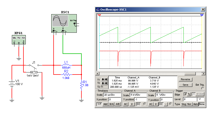The width and height of the screenshot is (211, 115).
Task: Switch trigger type to Auto
Action: pos(196,104)
